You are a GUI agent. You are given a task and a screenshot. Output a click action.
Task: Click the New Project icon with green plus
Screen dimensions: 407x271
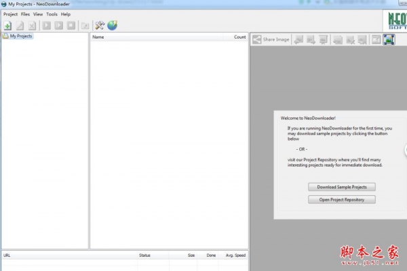click(7, 26)
